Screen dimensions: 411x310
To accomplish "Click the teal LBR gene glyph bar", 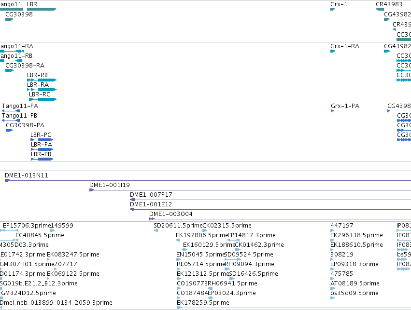I will 42,9.
